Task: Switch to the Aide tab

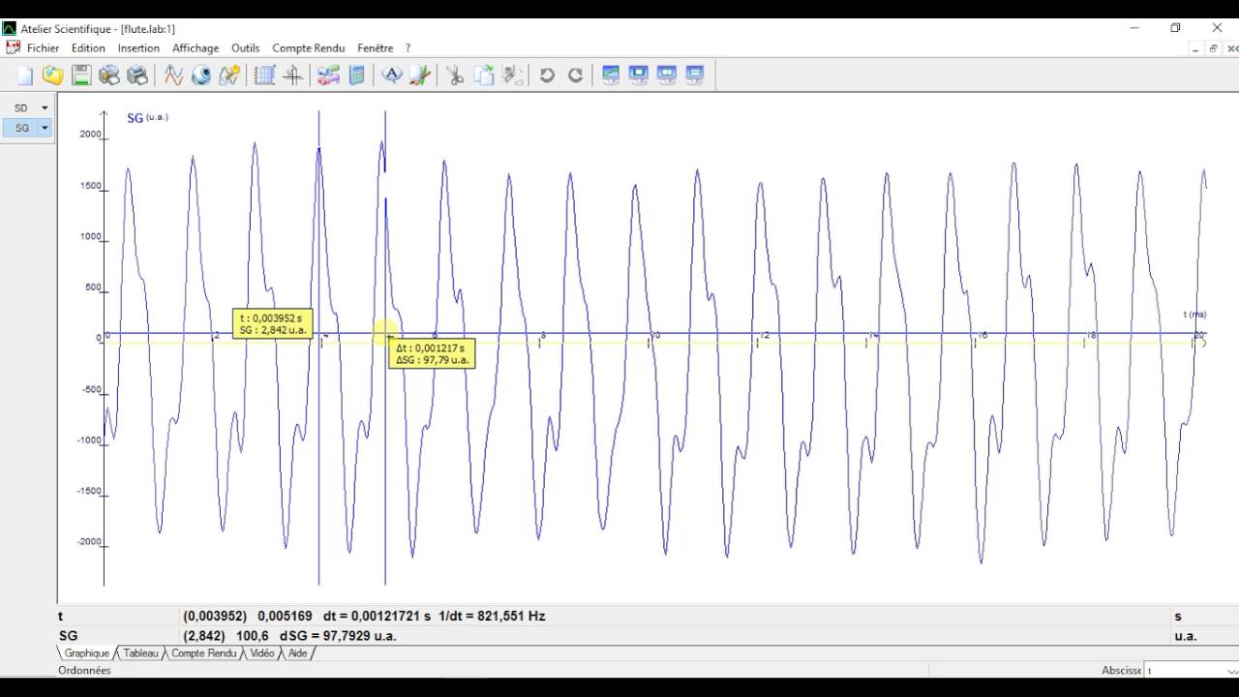Action: click(297, 653)
